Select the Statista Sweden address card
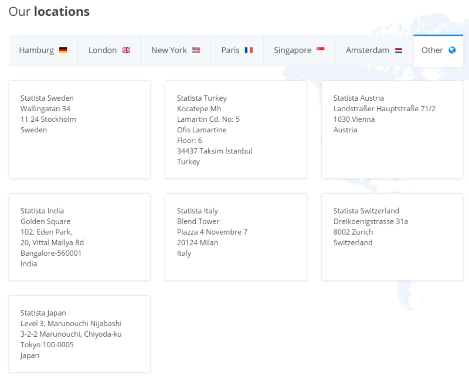Screen dimensions: 469x380 click(x=79, y=129)
